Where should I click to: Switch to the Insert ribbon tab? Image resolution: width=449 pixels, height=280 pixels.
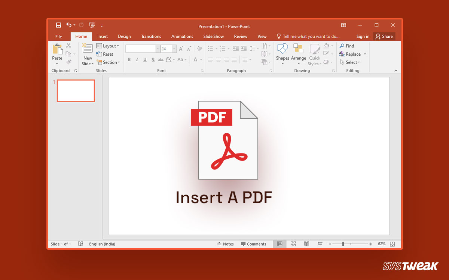pos(102,36)
